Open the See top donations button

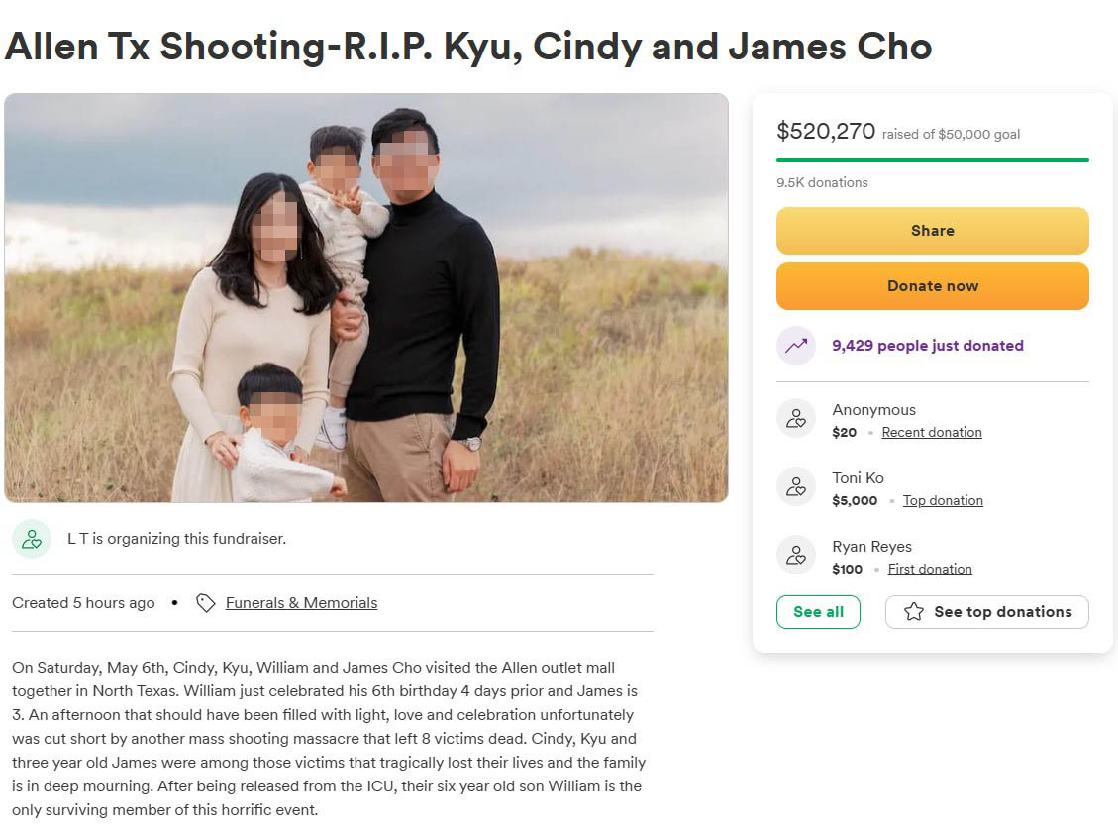[986, 612]
